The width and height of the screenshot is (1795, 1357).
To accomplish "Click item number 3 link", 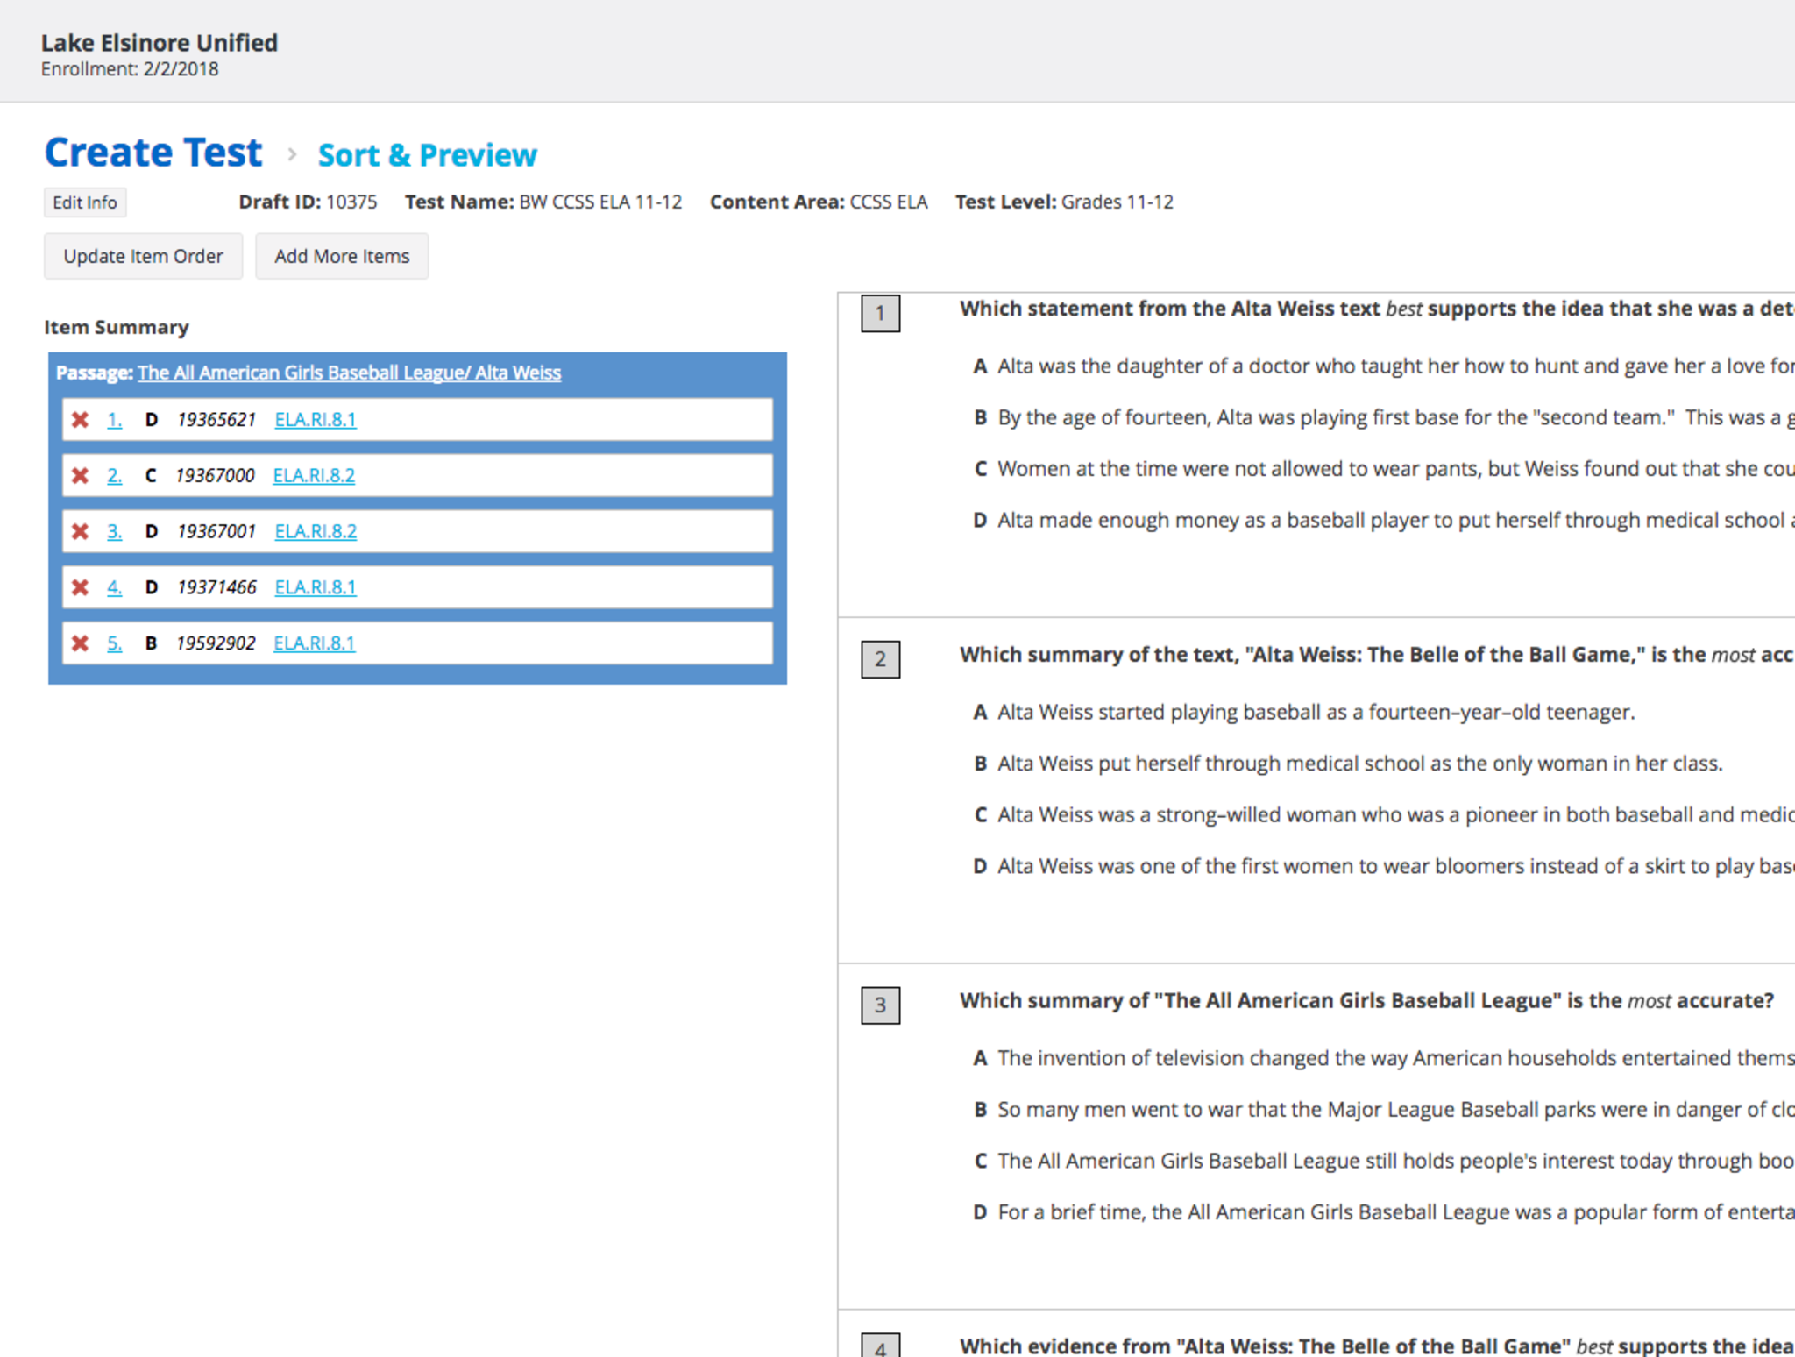I will (x=114, y=532).
